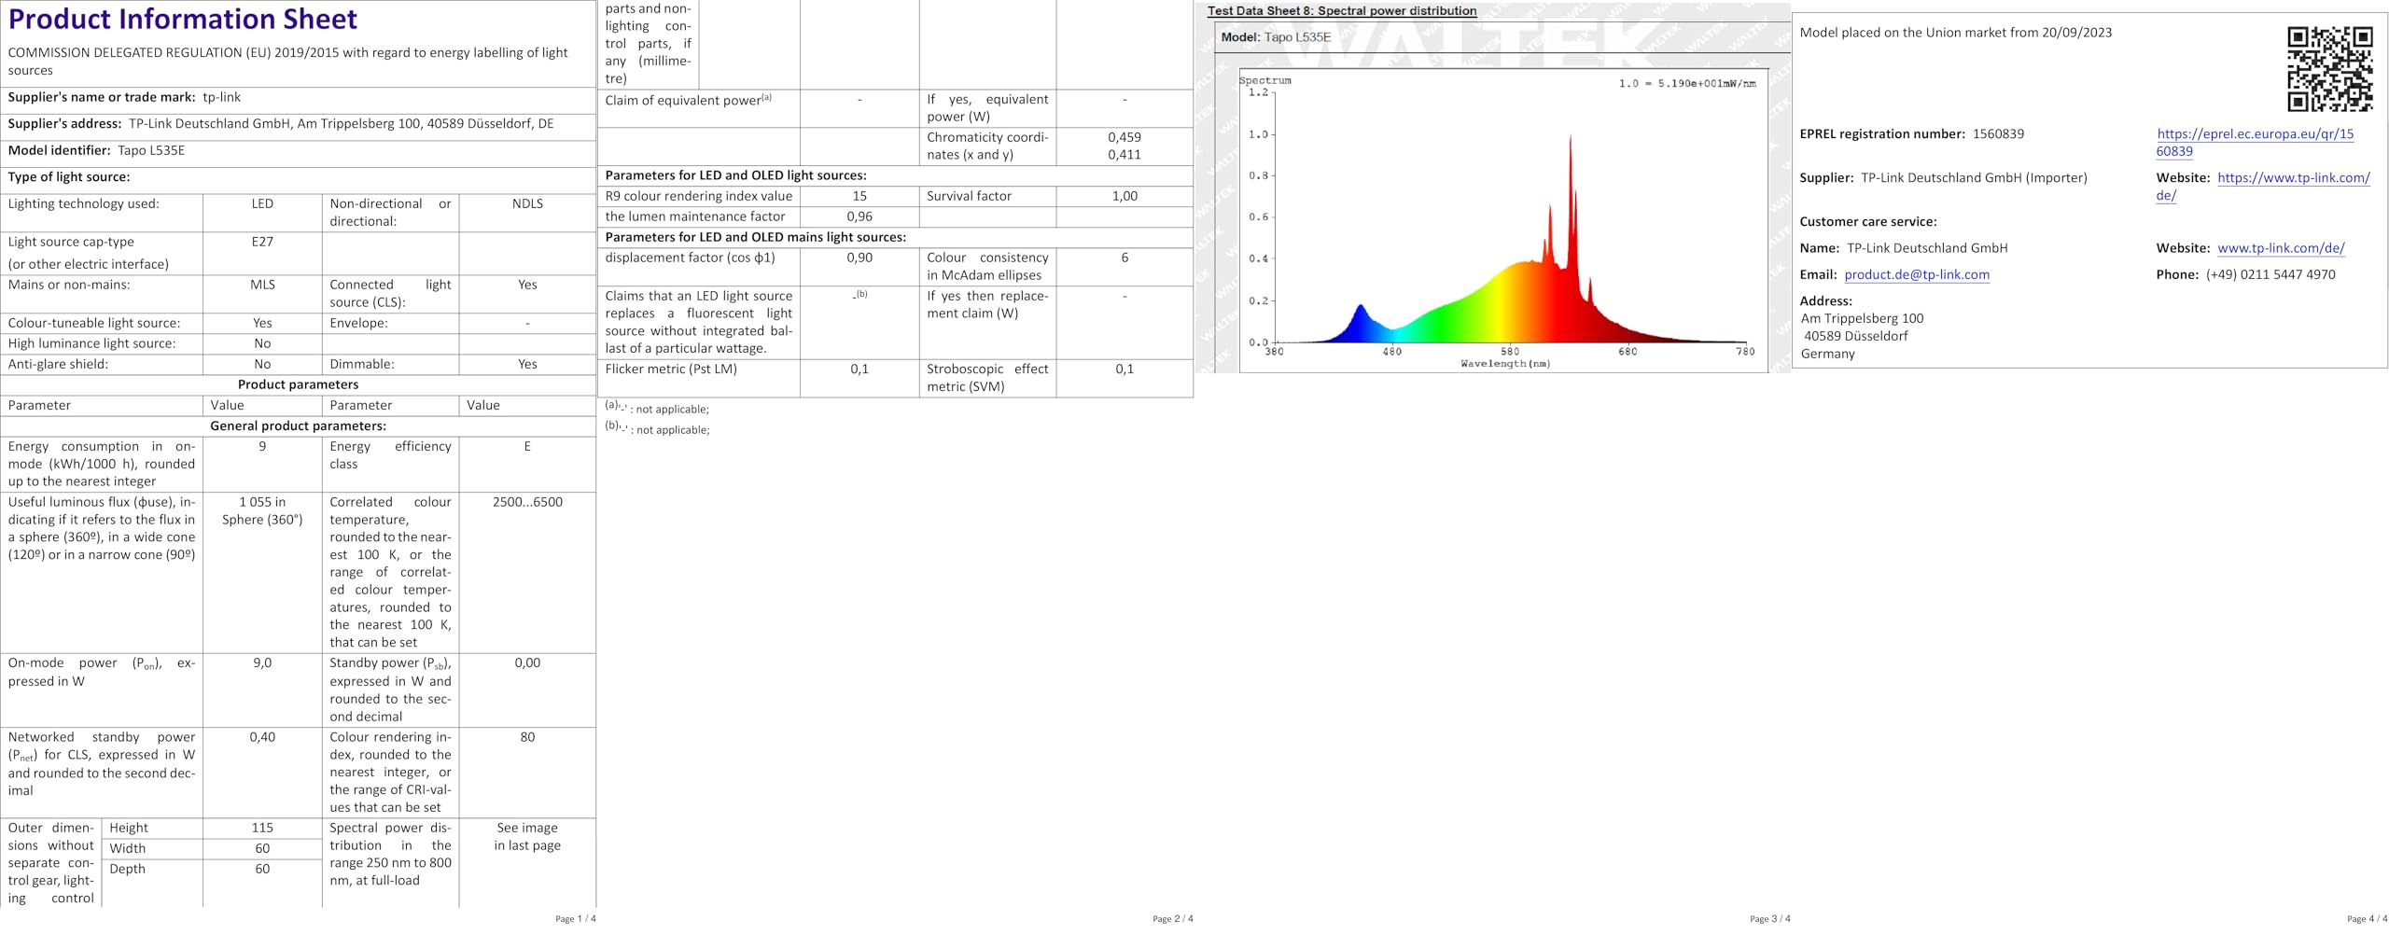Select the 'Customer care service:' heading
Screen dimensions: 2389x934
(x=1867, y=222)
